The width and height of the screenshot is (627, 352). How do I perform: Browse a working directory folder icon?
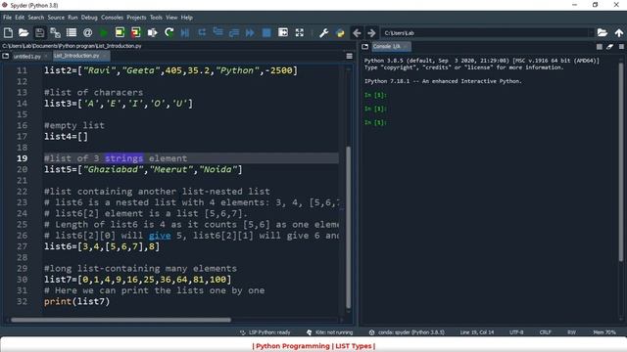coord(603,32)
